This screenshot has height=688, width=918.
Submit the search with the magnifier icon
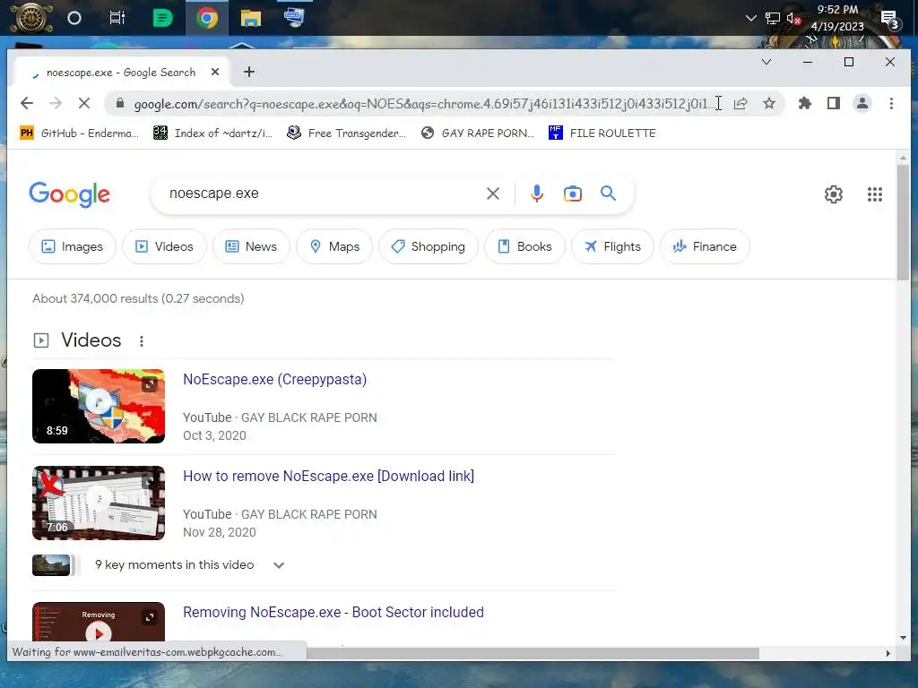tap(609, 193)
